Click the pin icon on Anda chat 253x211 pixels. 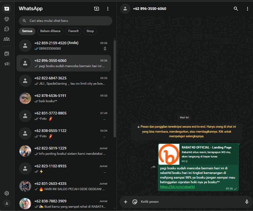pos(105,49)
